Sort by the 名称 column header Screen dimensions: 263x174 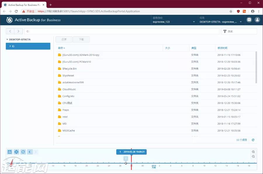[x=60, y=48]
